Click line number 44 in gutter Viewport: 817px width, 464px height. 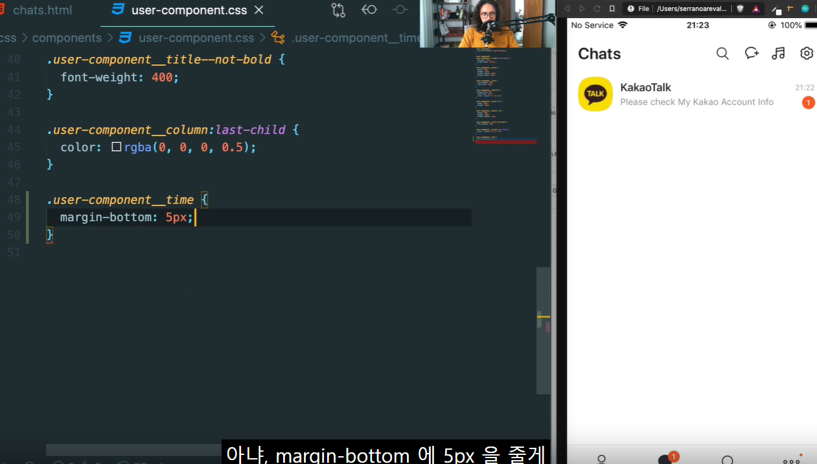pyautogui.click(x=14, y=130)
